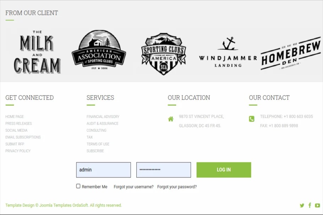The image size is (323, 215).
Task: Focus the username field containing admin
Action: point(103,170)
